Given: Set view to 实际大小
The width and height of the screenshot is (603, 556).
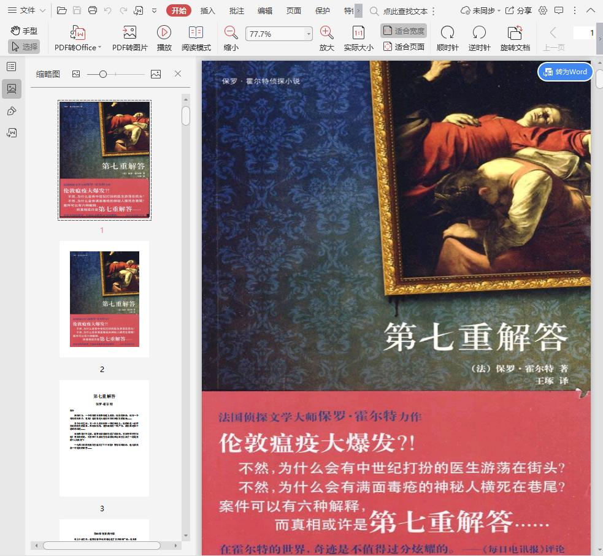Looking at the screenshot, I should coord(358,39).
